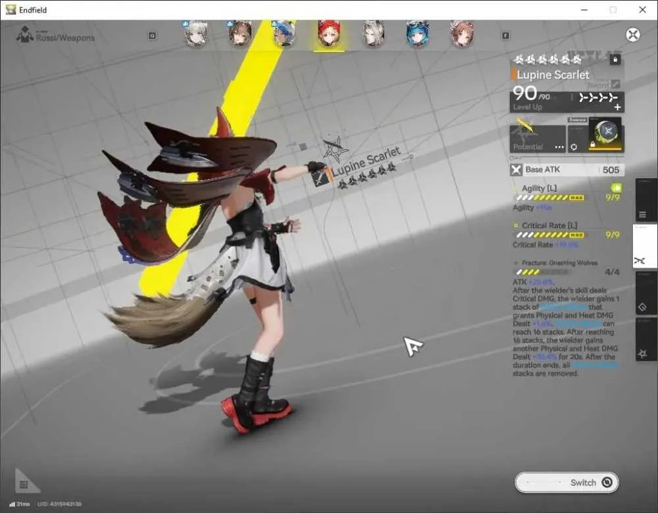Select the blue-haired operator with goggles portrait
Screen dimensions: 658x513
point(418,34)
